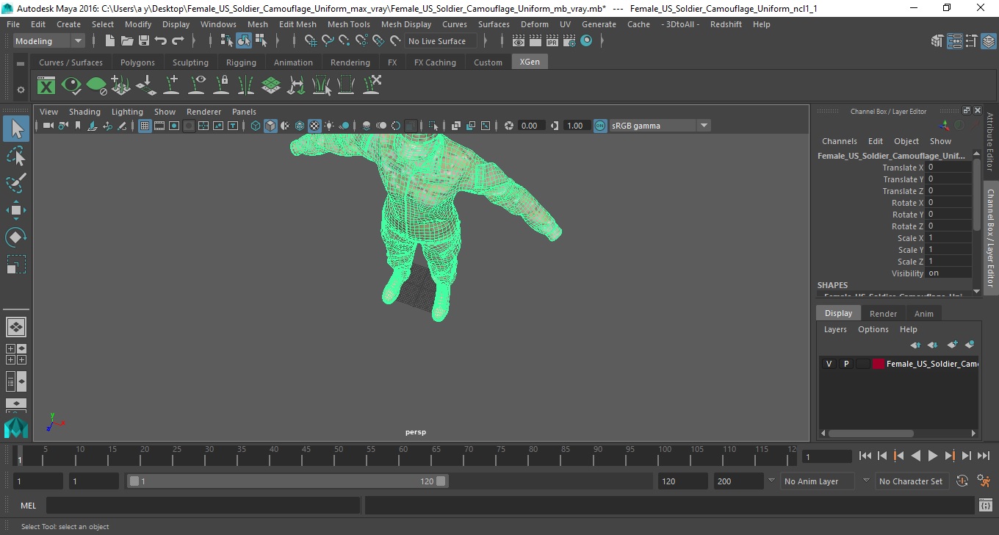Toggle film gate in viewport toolbar
This screenshot has height=535, width=999.
(159, 126)
